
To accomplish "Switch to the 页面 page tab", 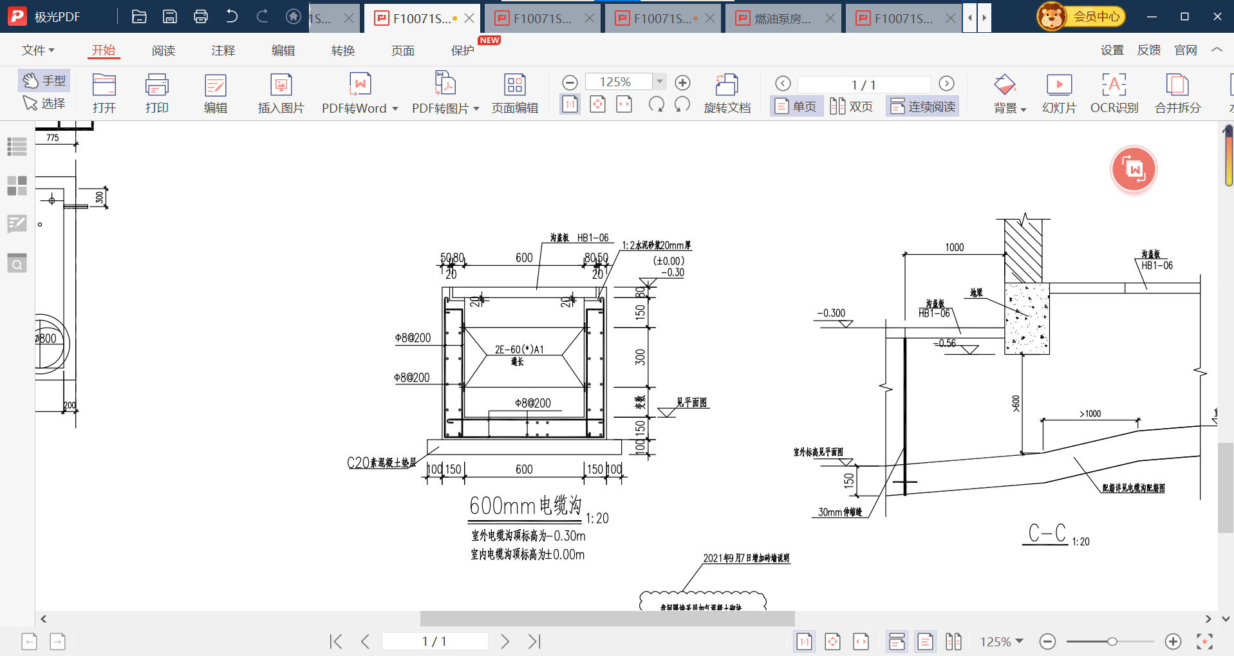I will pos(403,50).
